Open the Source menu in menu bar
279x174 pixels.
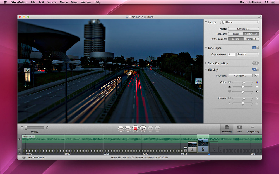coord(52,2)
